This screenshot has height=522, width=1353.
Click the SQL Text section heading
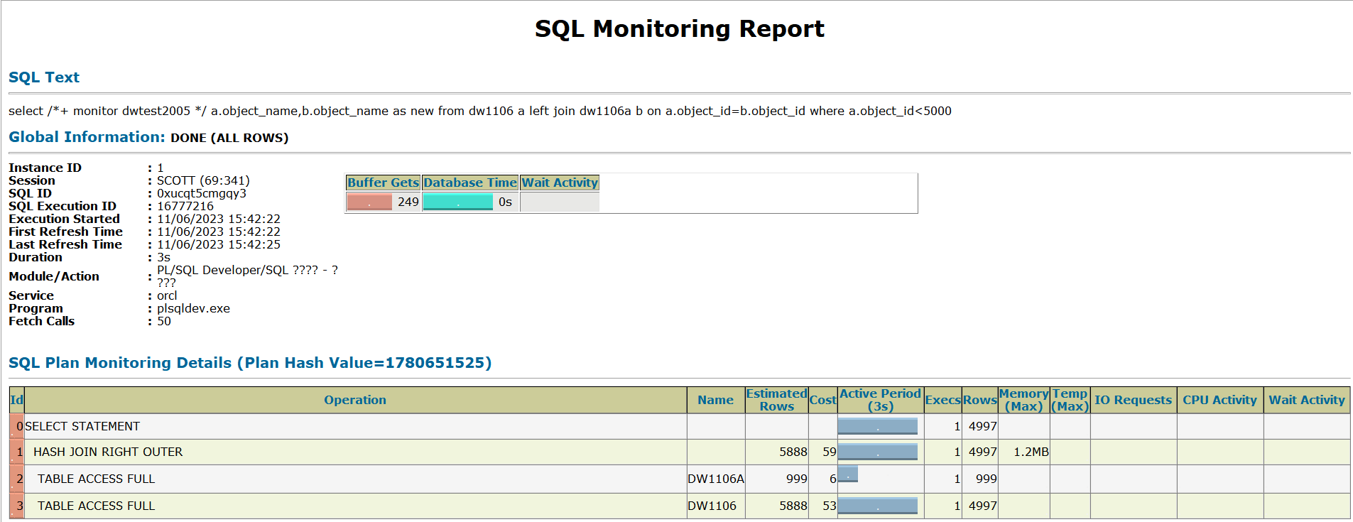[44, 77]
